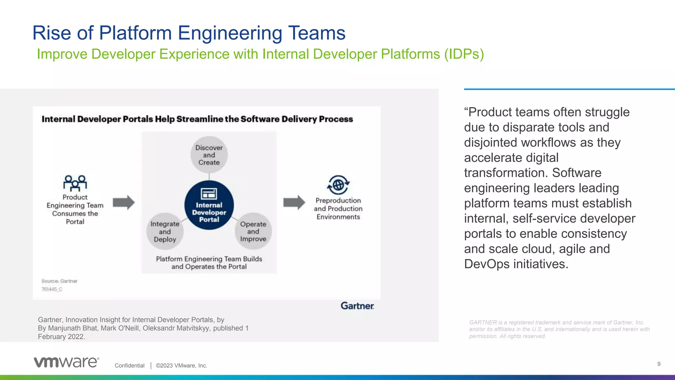Click the slide title Rise of Platform Engineering Teams
The image size is (675, 380).
click(189, 33)
